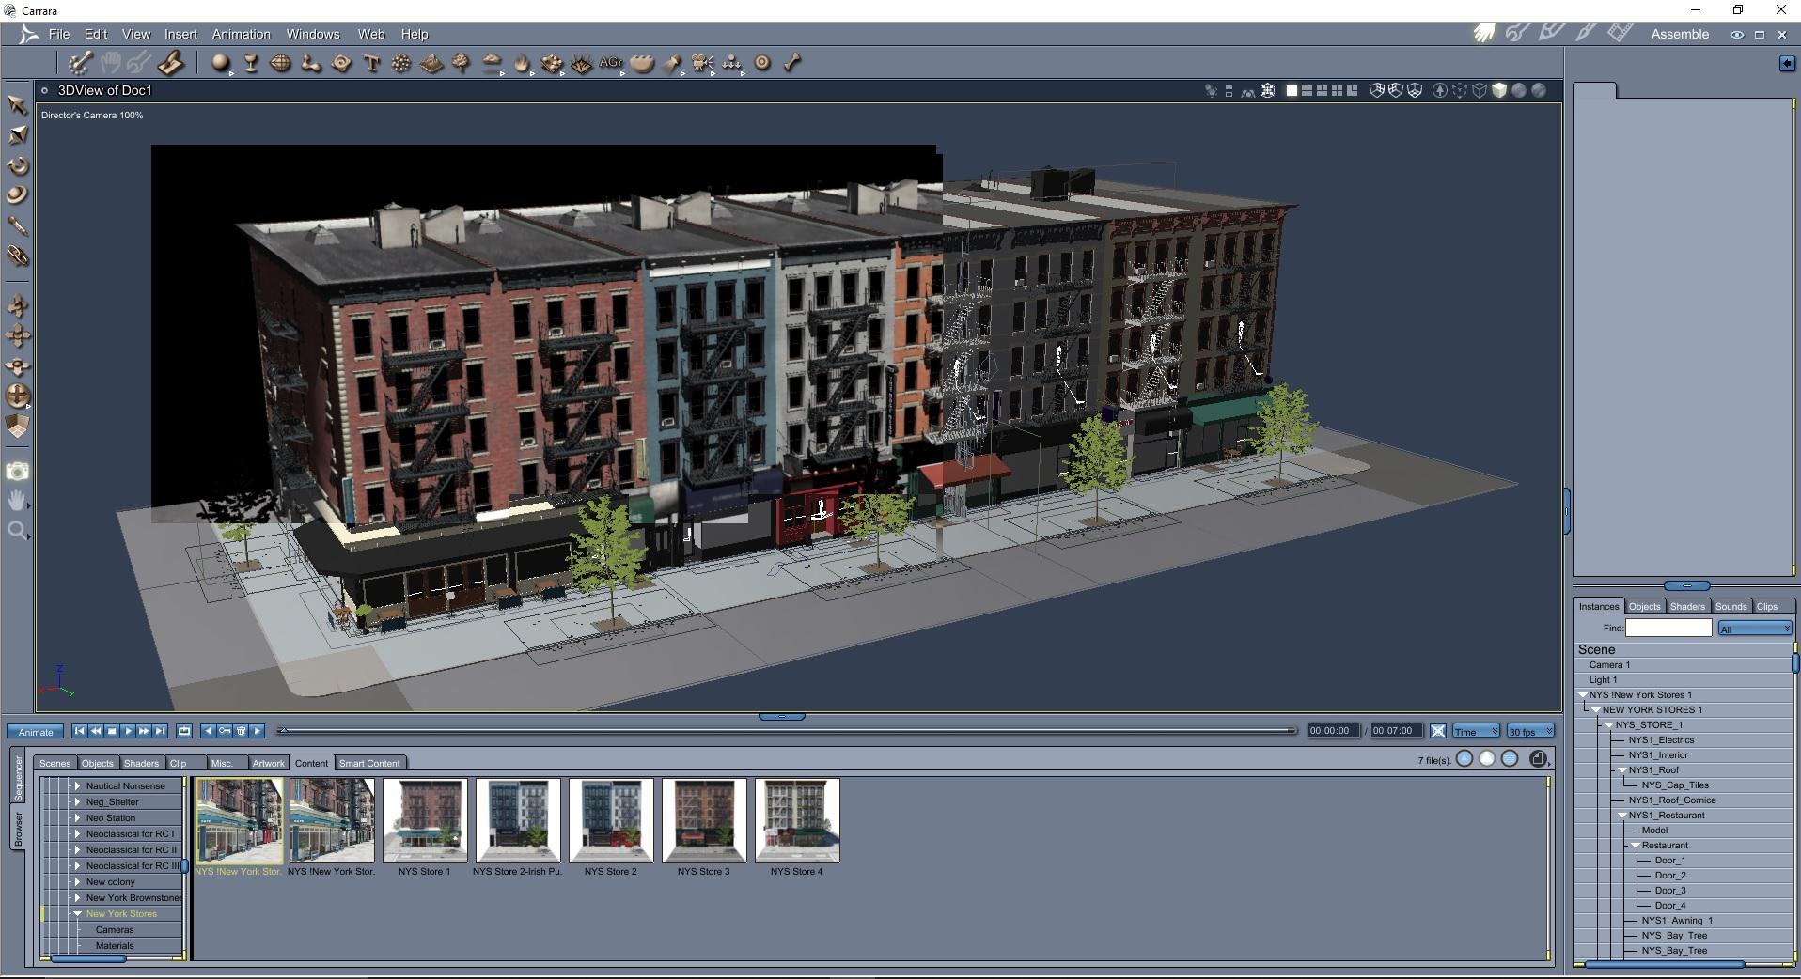Select the third thumbnail size radio button
1801x979 pixels.
(1510, 759)
